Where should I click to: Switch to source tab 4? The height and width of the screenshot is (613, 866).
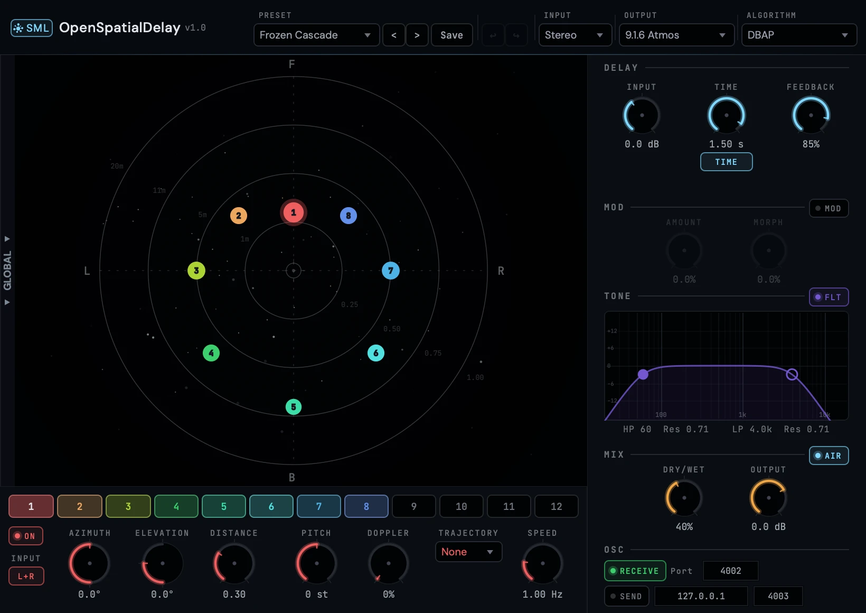[x=176, y=506]
